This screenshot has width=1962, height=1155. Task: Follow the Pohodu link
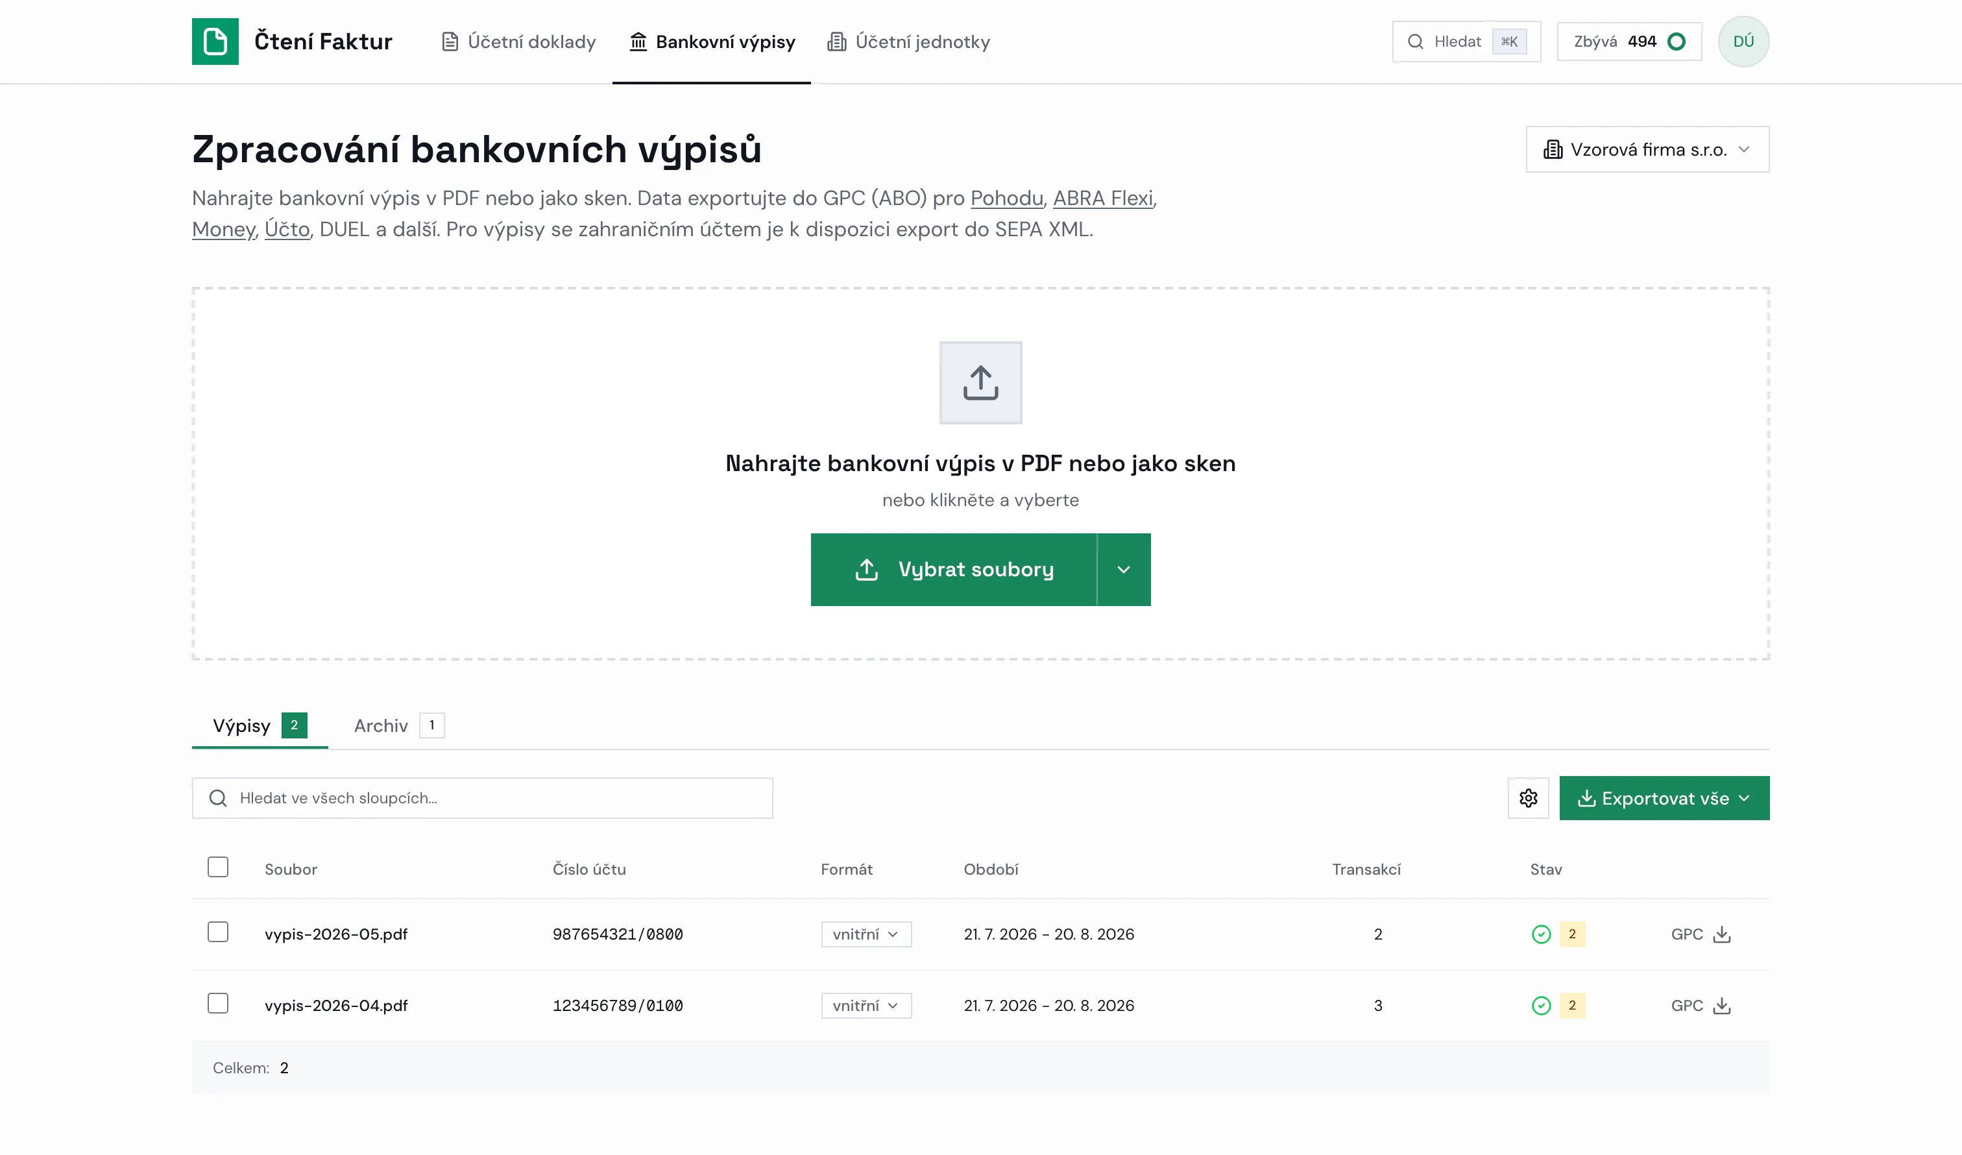point(1006,198)
